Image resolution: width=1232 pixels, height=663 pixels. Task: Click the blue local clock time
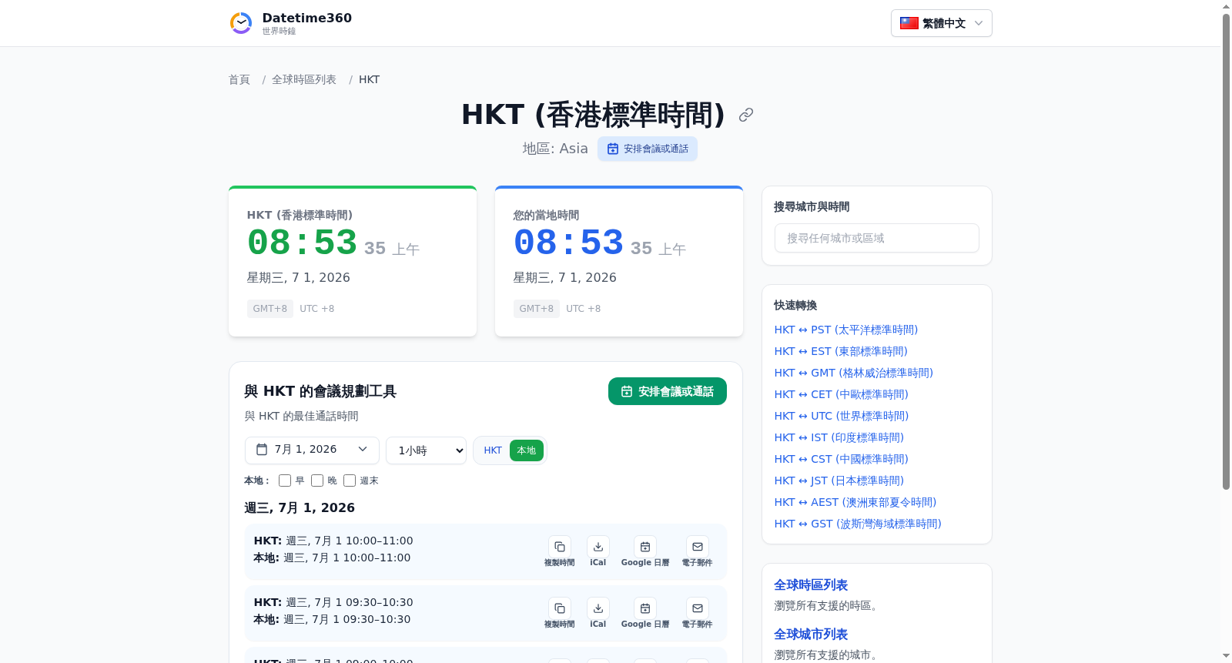569,243
